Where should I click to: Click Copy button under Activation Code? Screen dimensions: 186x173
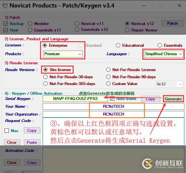tap(32, 163)
